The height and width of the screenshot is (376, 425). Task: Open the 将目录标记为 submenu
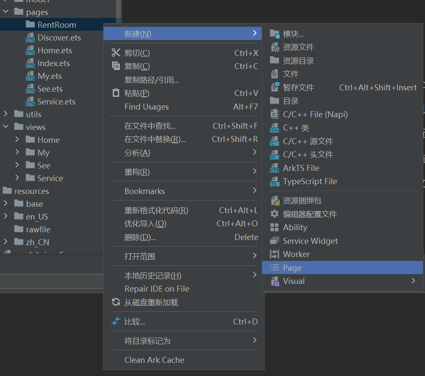184,341
